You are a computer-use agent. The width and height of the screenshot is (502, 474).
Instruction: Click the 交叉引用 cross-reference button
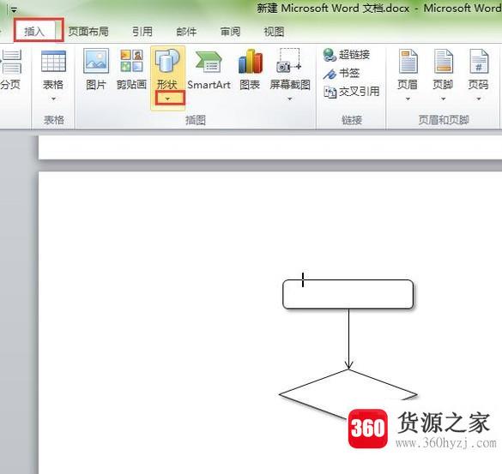coord(352,92)
